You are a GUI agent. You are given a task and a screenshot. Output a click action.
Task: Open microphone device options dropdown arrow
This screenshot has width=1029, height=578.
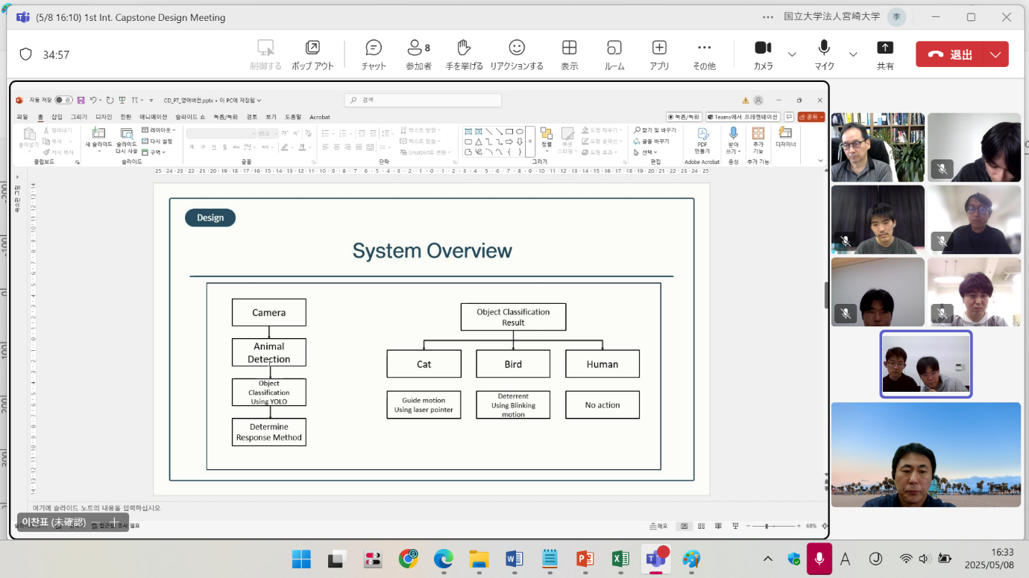853,54
